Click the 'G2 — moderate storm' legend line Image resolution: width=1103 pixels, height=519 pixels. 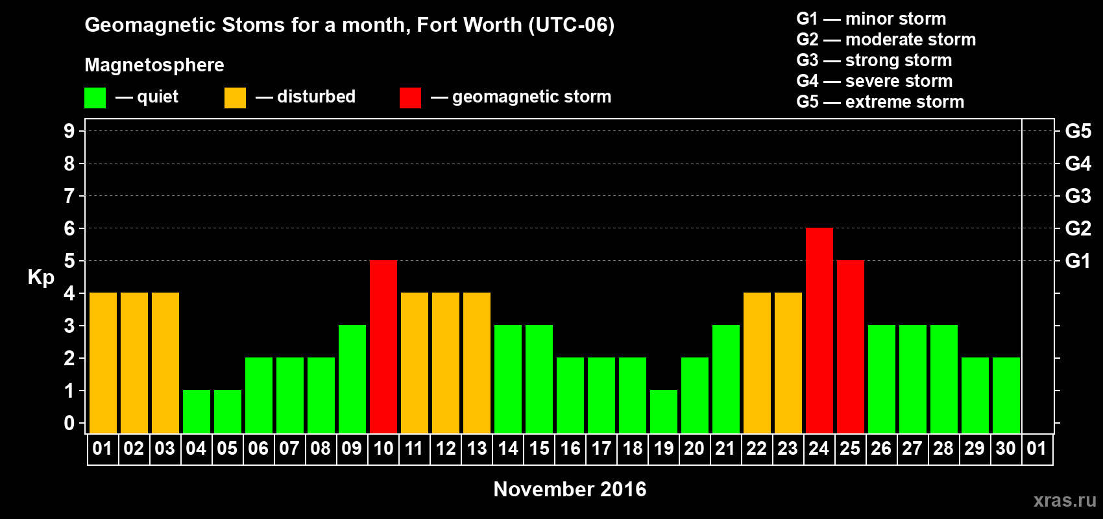(886, 40)
